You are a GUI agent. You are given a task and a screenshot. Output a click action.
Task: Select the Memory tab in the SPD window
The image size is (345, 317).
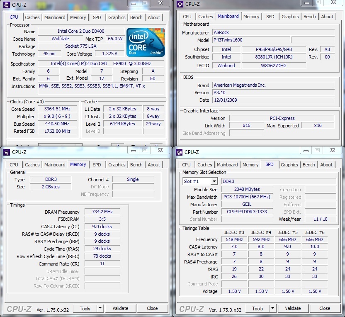[x=250, y=165]
